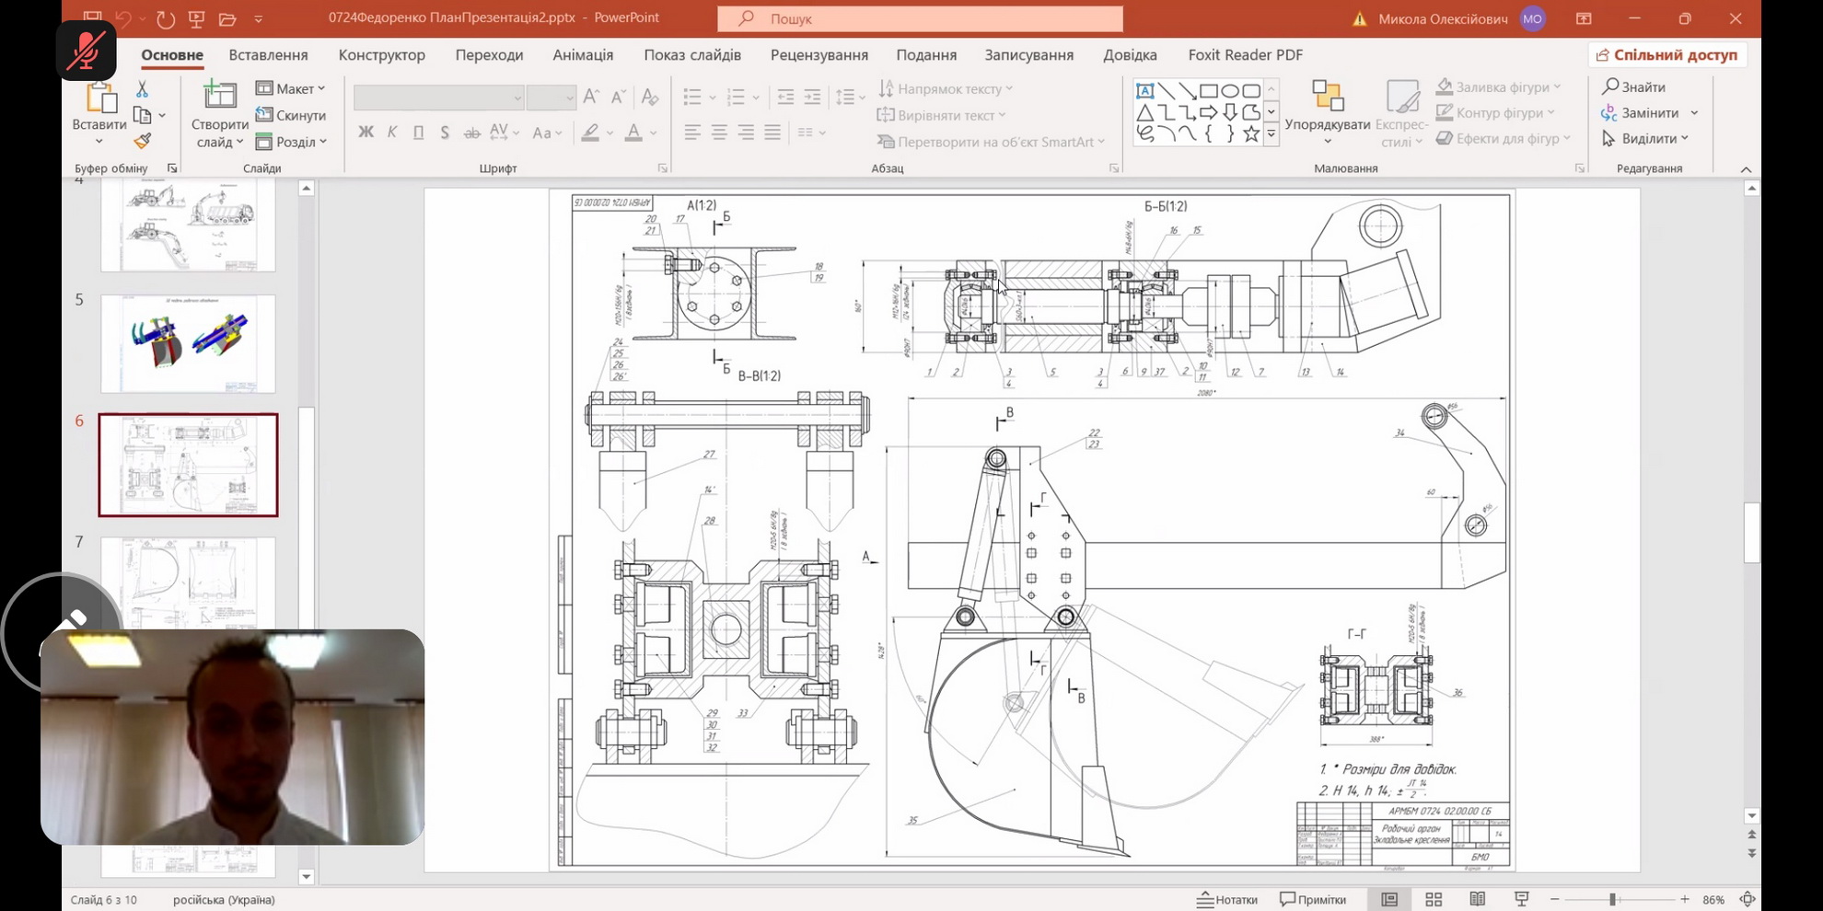Toggle Нотатки notes pane
This screenshot has width=1823, height=911.
point(1227,899)
